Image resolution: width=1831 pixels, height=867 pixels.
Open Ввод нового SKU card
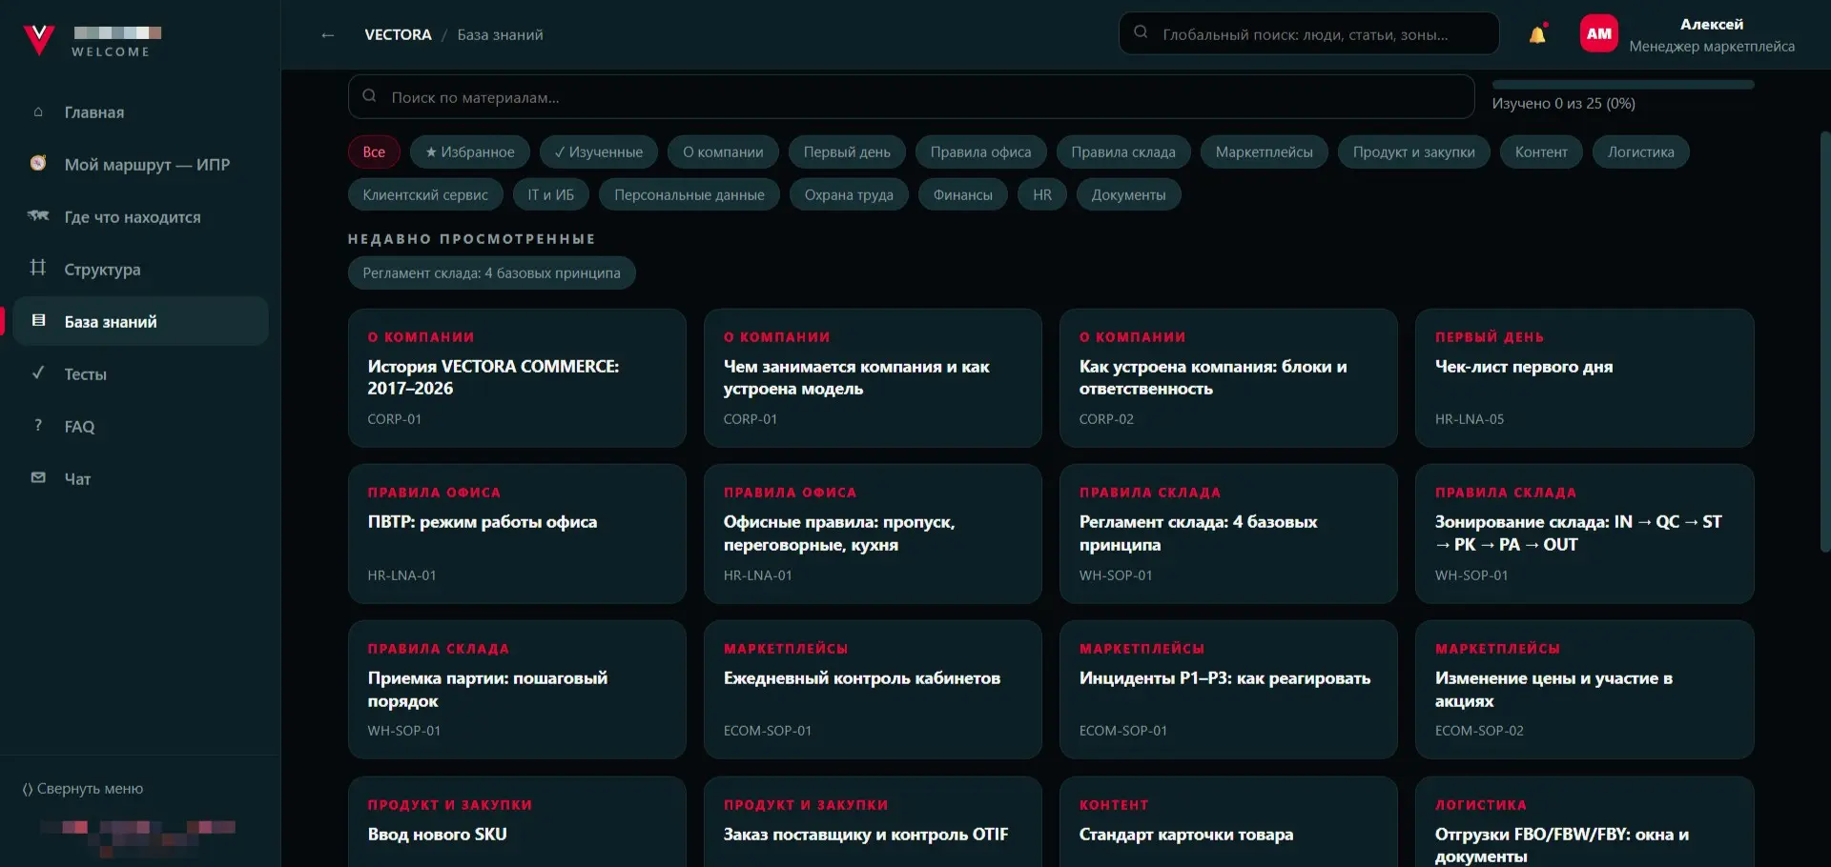517,822
